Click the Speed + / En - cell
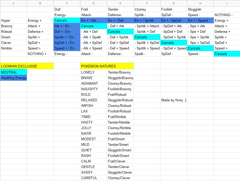Image resolution: width=240 pixels, height=181 pixels. 67,48
